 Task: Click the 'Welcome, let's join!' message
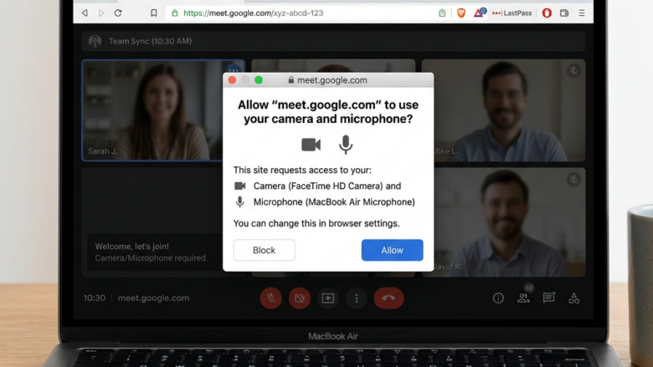(132, 247)
